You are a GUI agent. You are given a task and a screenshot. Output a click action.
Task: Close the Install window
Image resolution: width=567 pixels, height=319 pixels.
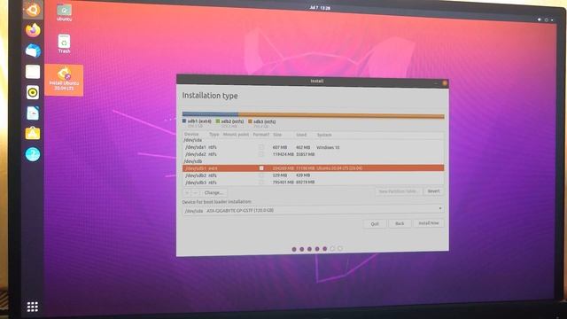(x=445, y=82)
